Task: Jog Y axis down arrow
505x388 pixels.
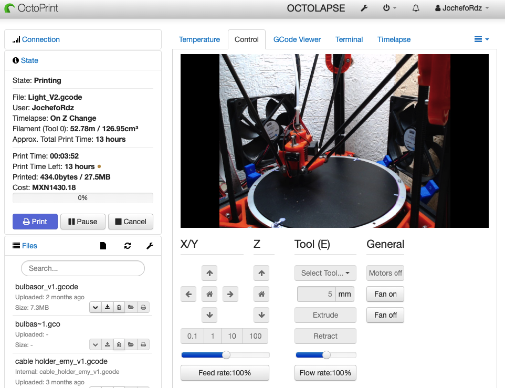Action: pyautogui.click(x=209, y=315)
